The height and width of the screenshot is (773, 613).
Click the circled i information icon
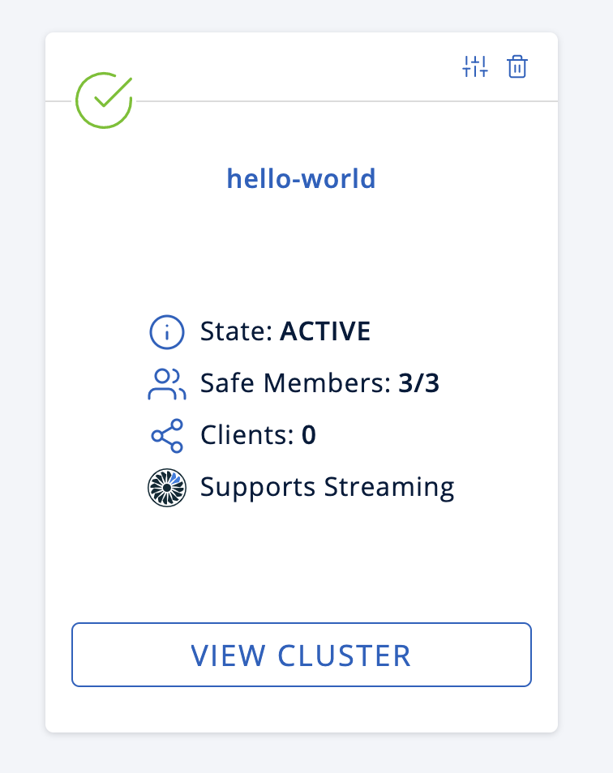[167, 331]
